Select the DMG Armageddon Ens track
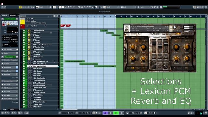This screenshot has height=117, width=208. click(x=40, y=61)
